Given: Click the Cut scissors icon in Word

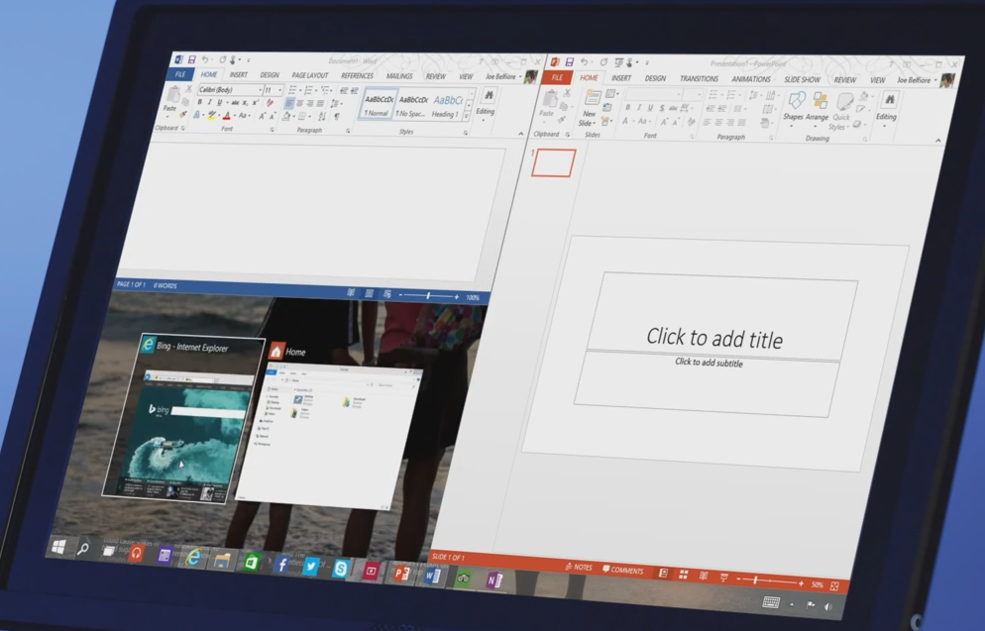Looking at the screenshot, I should [x=189, y=88].
